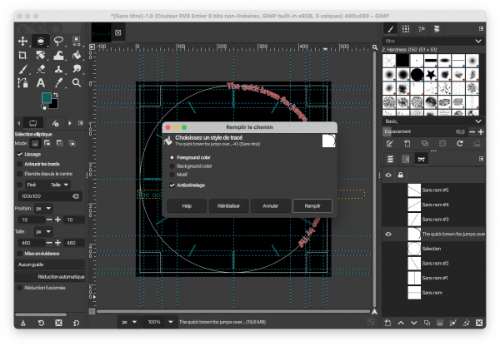Create a new brush
500x346 pixels.
(407, 144)
